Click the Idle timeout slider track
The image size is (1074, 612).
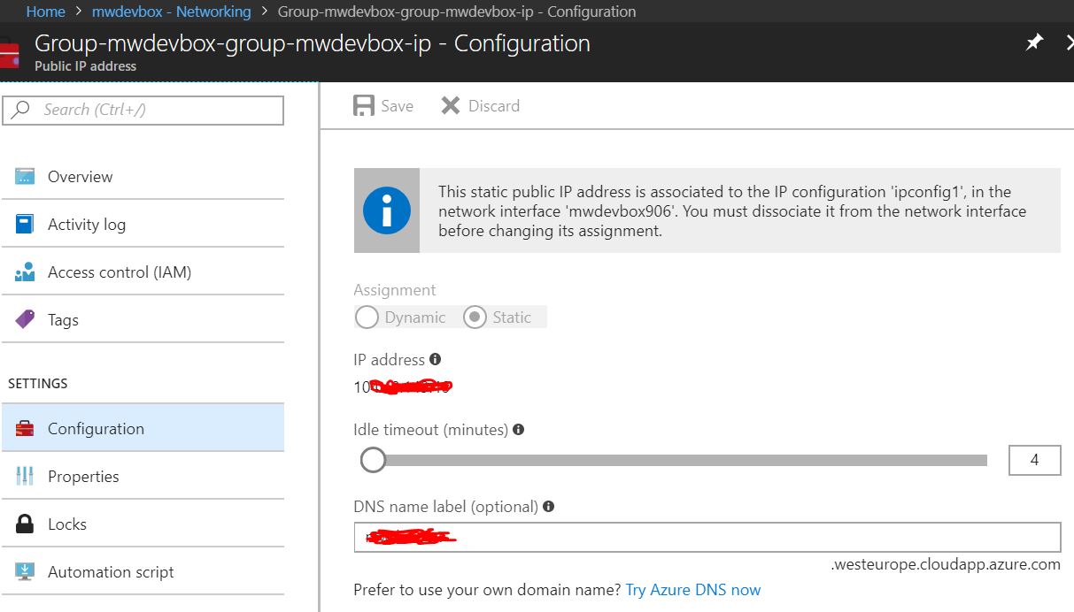pyautogui.click(x=674, y=460)
